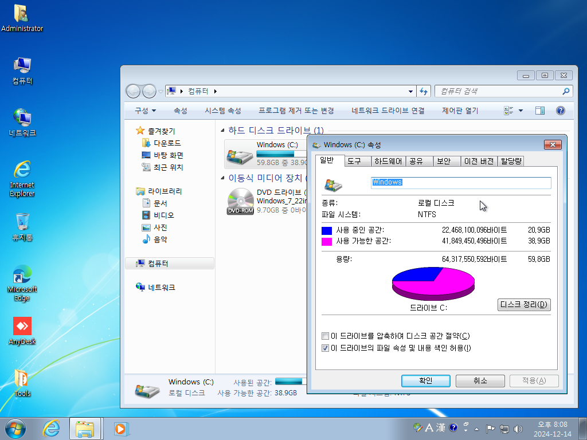Screen dimensions: 587x440
Task: Click 네트워크 드라이브 연결 in toolbar
Action: click(x=388, y=111)
